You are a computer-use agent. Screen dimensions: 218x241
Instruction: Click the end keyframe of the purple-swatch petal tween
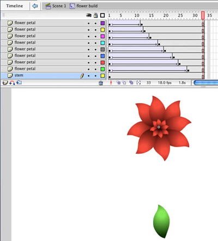click(142, 25)
